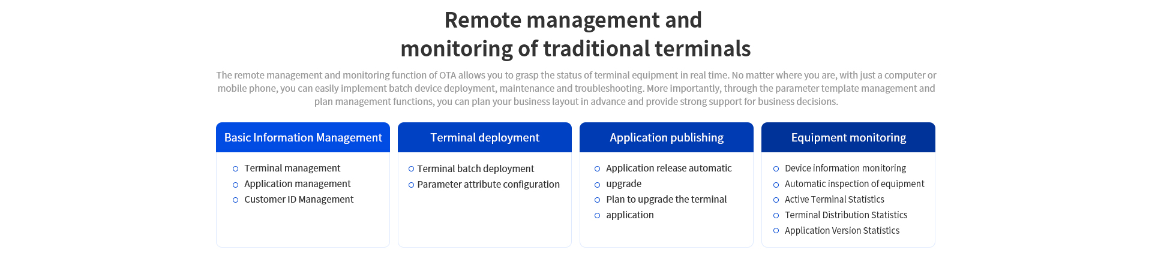Click the page heading 'Remote management and'

pyautogui.click(x=573, y=20)
